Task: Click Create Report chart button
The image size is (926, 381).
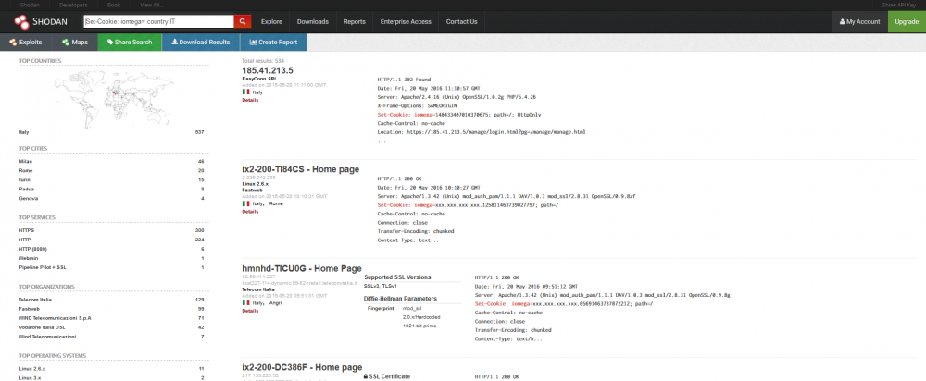Action: (x=273, y=42)
